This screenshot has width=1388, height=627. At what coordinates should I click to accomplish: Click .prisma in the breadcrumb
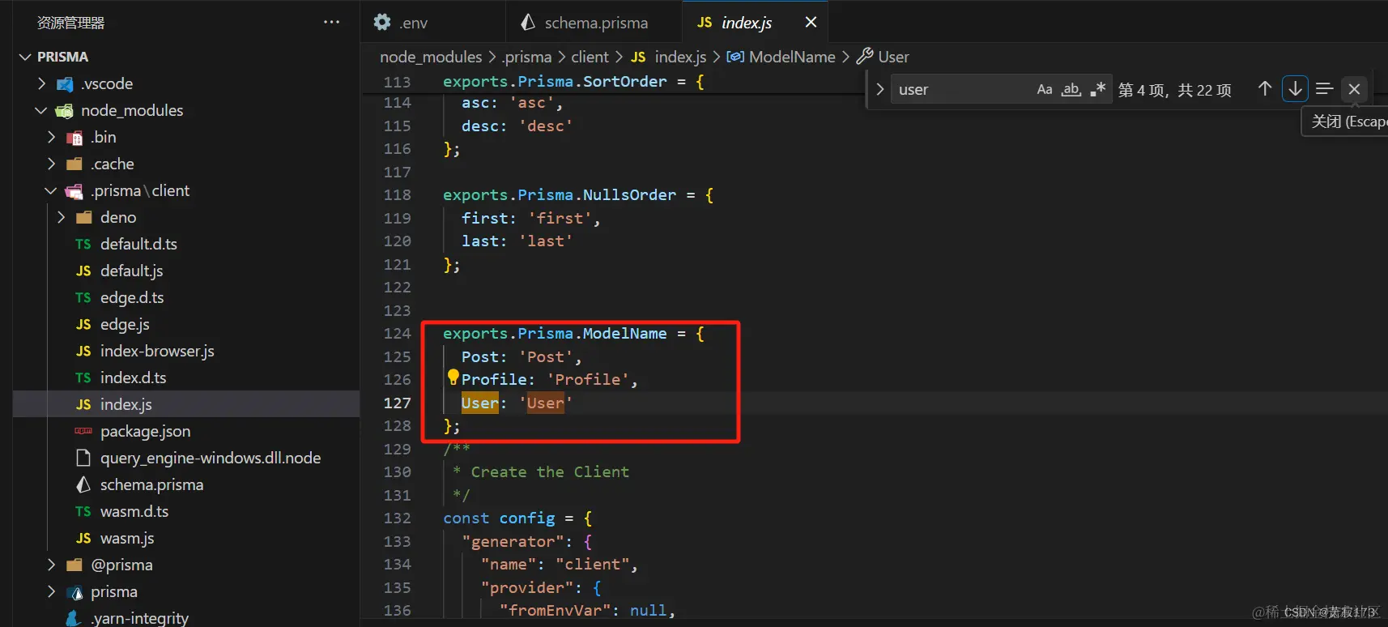[x=526, y=57]
